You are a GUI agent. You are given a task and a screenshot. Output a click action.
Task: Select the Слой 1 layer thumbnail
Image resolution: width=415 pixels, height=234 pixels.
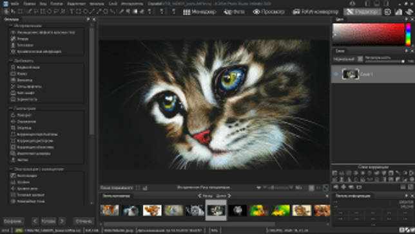[x=351, y=74]
